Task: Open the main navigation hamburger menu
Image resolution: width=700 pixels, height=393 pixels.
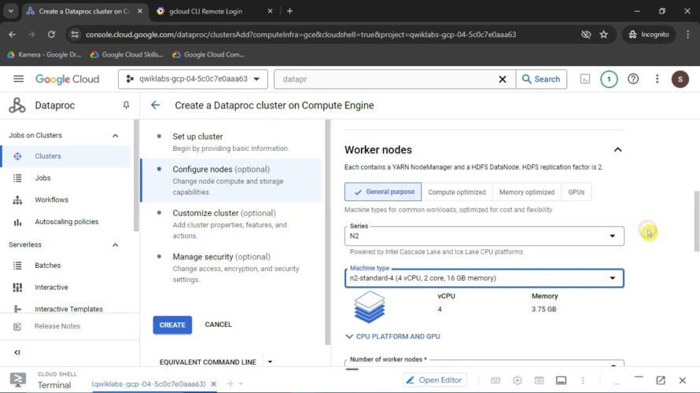Action: [18, 79]
